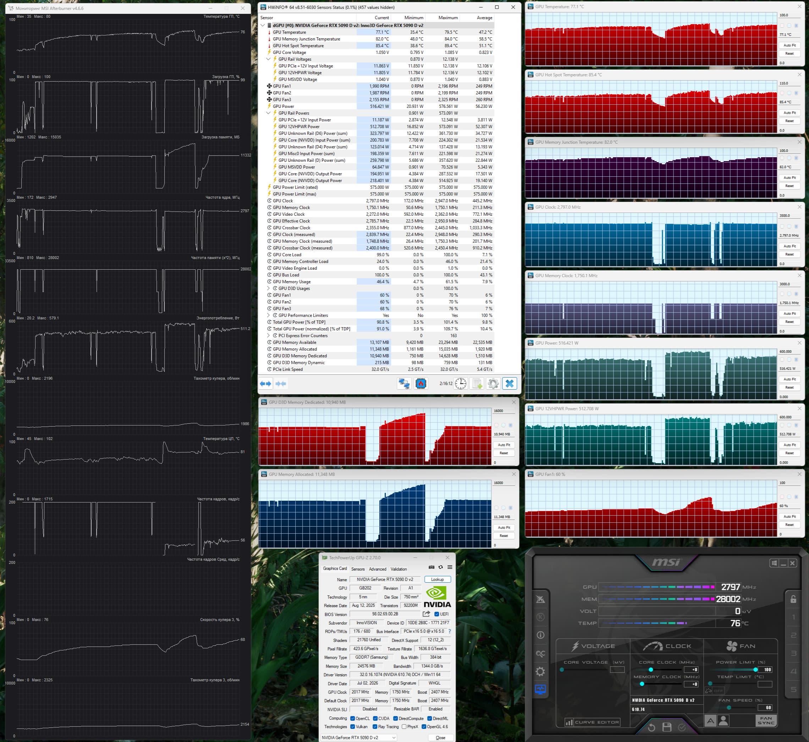Toggle OpenCL checkbox in GPU-Z
The image size is (809, 742).
click(x=352, y=718)
